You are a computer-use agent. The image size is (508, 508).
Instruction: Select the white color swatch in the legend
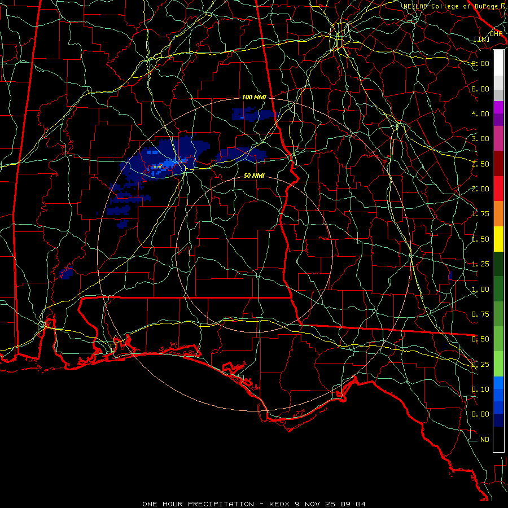click(x=498, y=63)
